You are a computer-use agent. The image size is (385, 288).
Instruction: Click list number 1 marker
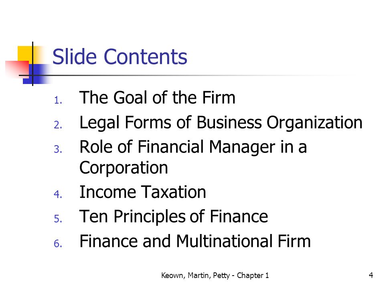[58, 100]
